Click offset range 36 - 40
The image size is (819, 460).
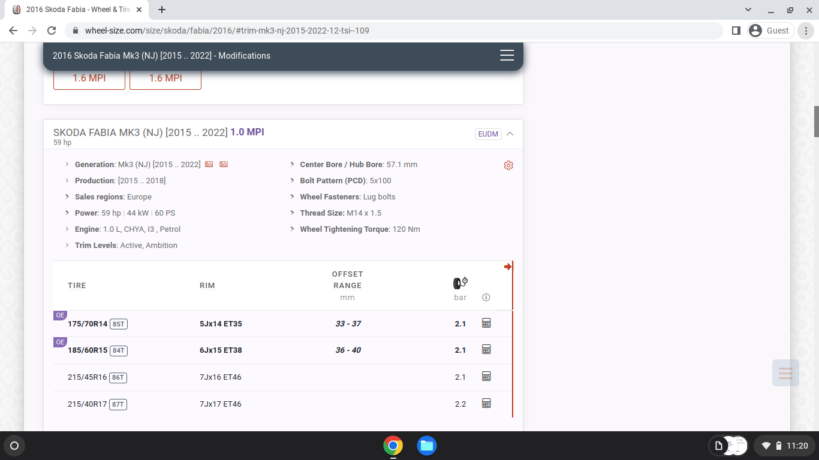click(348, 350)
